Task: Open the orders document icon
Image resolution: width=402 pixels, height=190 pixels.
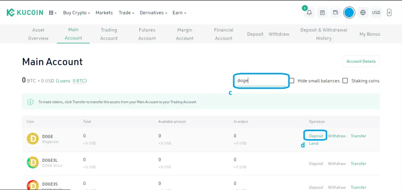Action: click(323, 13)
